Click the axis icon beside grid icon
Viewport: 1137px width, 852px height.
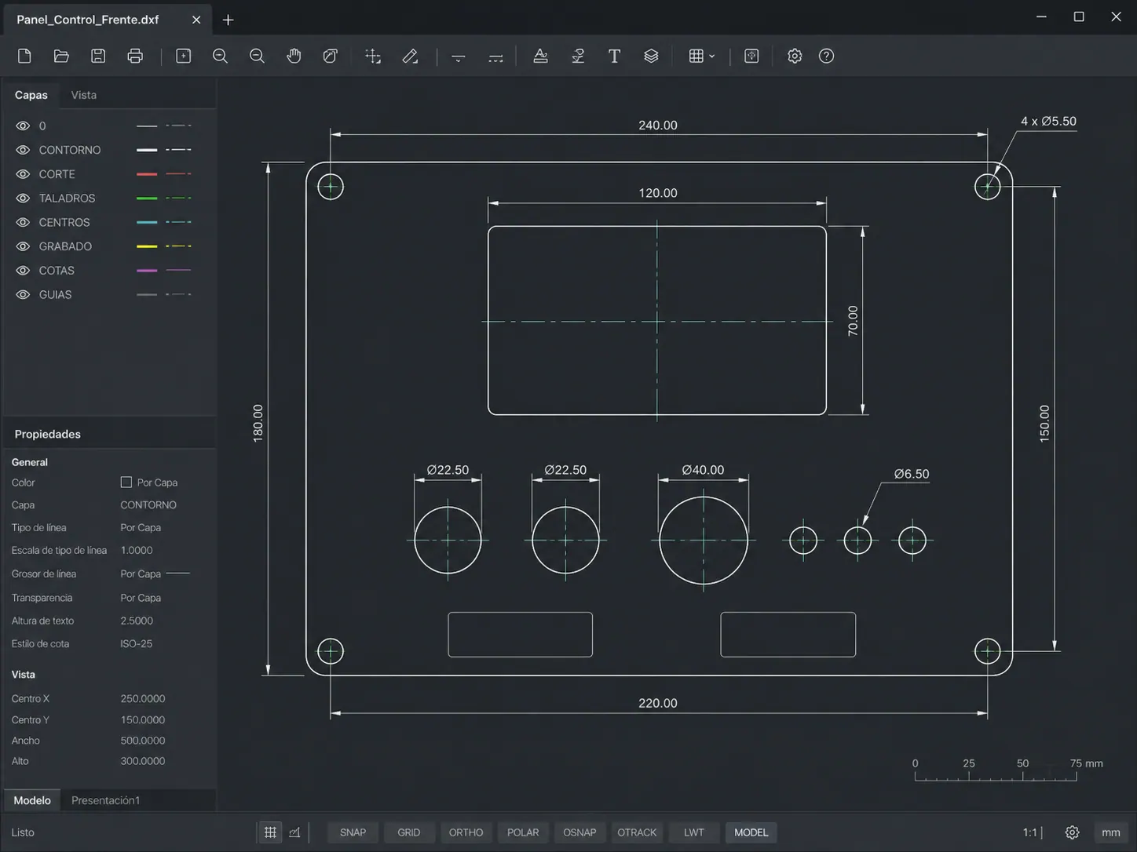(x=294, y=832)
